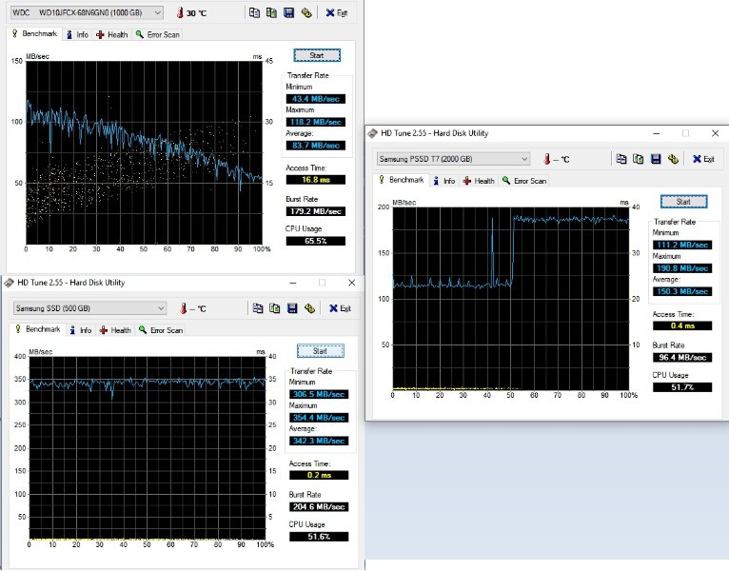The height and width of the screenshot is (571, 729).
Task: HD Tune title icon of PSSD T7 window
Action: click(x=372, y=133)
